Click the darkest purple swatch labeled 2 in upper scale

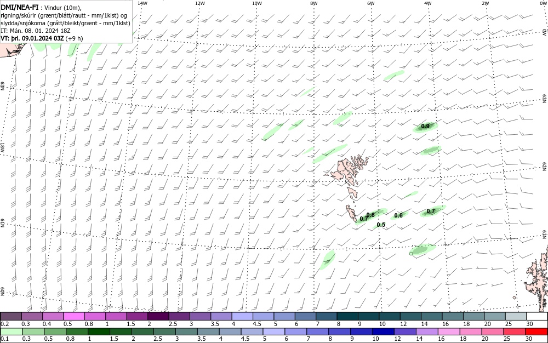159,317
